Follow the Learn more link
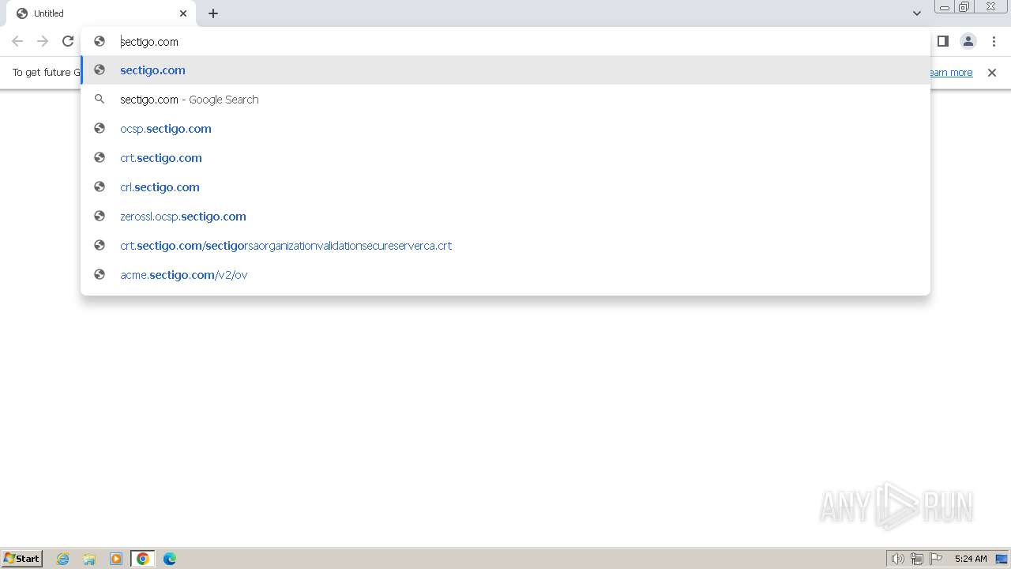Viewport: 1011px width, 569px height. coord(951,73)
